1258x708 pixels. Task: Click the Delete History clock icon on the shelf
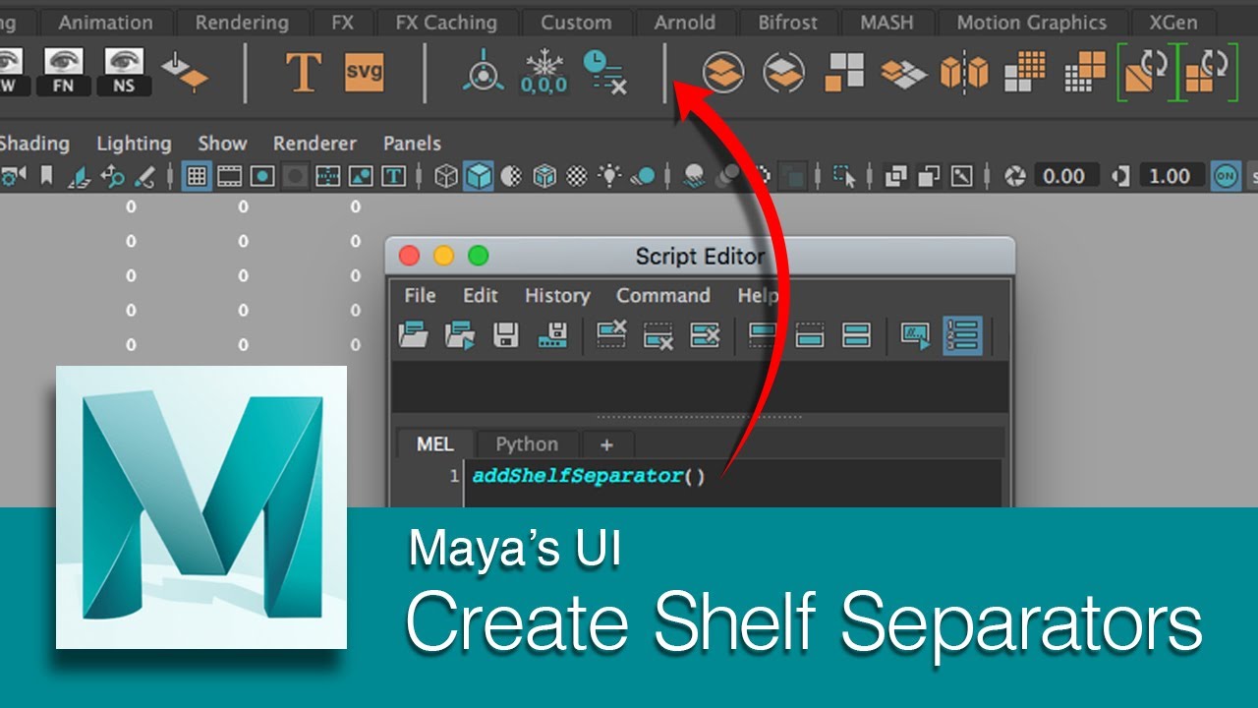(604, 72)
